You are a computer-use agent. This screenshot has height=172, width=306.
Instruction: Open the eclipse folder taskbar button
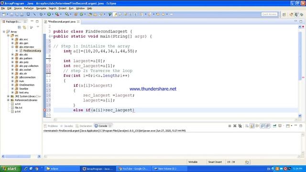pos(62,169)
